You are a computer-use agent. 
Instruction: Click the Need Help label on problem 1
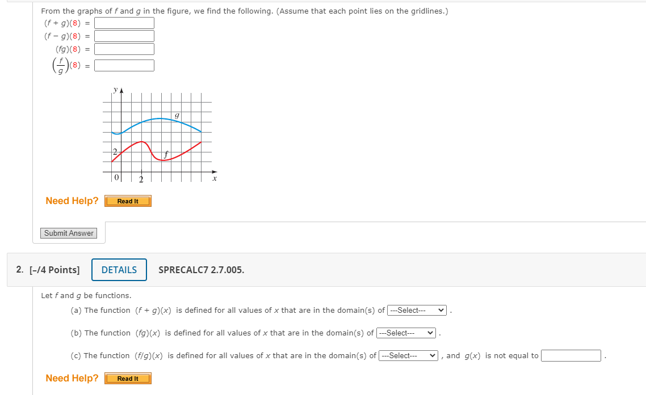coord(72,201)
